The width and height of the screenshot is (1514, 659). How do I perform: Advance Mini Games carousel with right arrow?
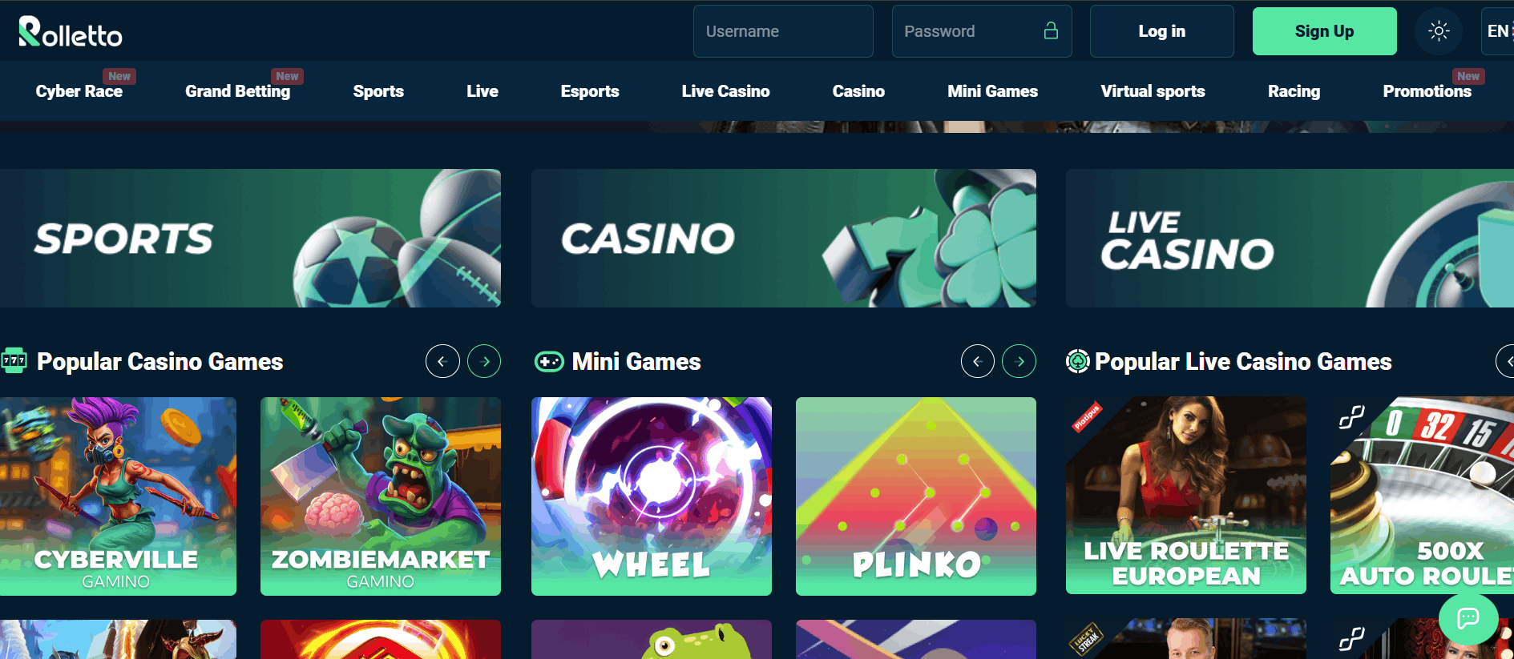pyautogui.click(x=1019, y=361)
